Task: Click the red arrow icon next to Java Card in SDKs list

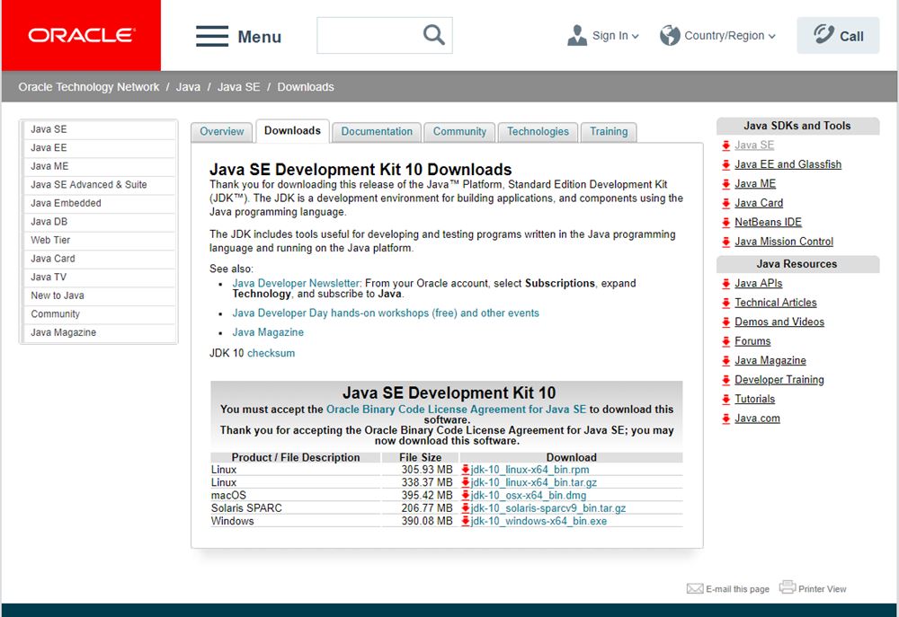Action: [x=725, y=203]
